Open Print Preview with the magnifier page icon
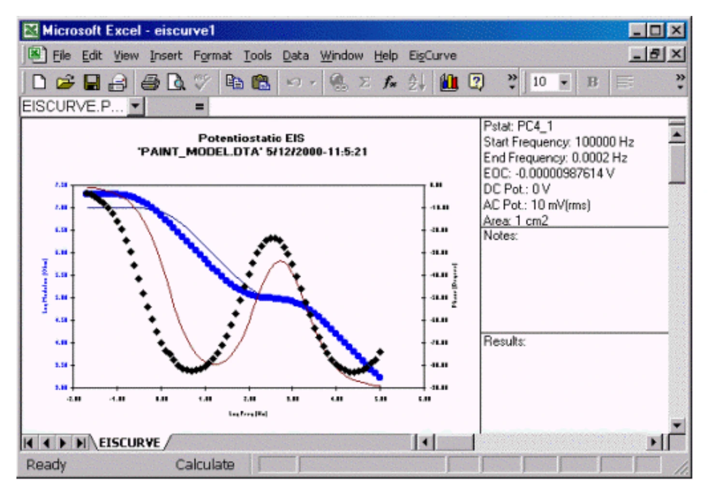Image resolution: width=709 pixels, height=480 pixels. (176, 82)
